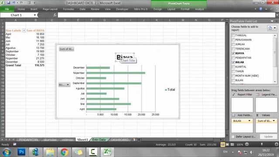The height and width of the screenshot is (157, 279).
Task: Open BULAN dropdown in Axis Fields area
Action: 249,121
